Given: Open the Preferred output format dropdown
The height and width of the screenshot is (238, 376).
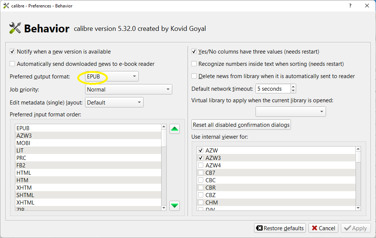Looking at the screenshot, I should coord(112,77).
